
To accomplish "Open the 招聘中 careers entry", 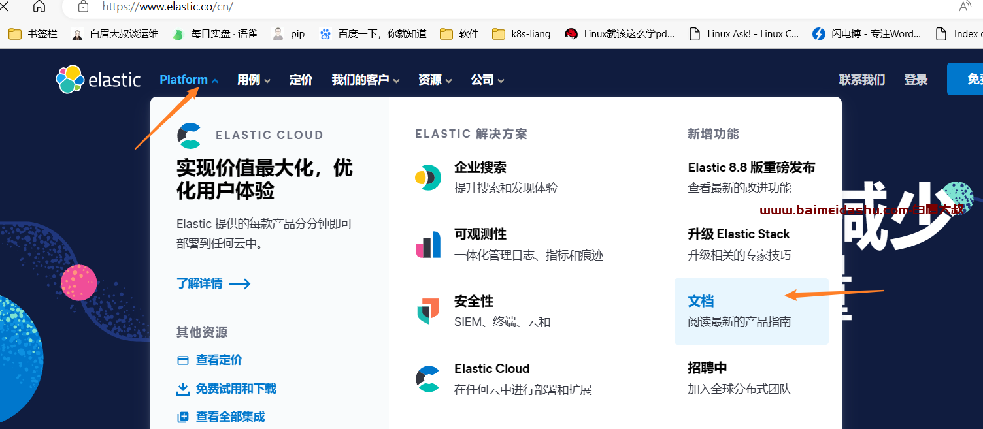I will pyautogui.click(x=739, y=378).
